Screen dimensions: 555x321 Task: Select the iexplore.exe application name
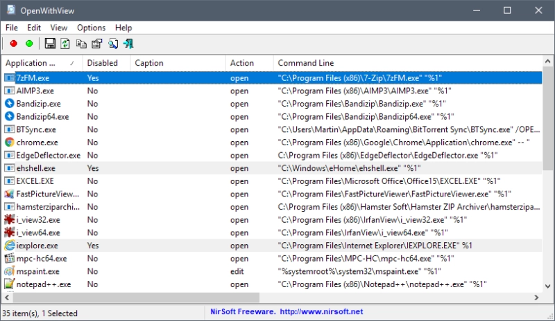point(37,246)
